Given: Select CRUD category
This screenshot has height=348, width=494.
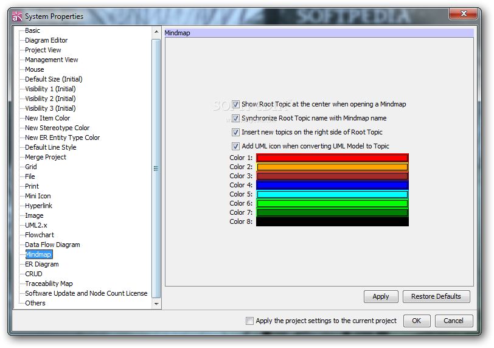Looking at the screenshot, I should [33, 274].
